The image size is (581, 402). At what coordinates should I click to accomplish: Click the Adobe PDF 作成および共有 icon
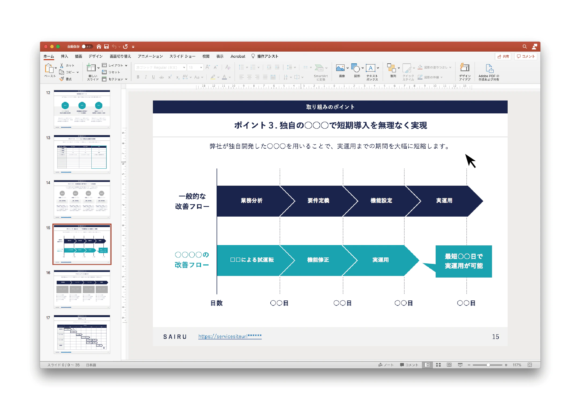(490, 72)
